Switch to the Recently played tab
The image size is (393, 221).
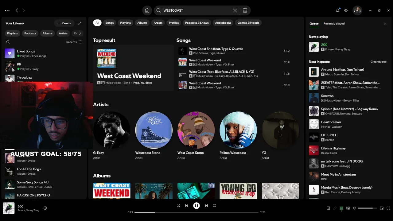point(334,24)
